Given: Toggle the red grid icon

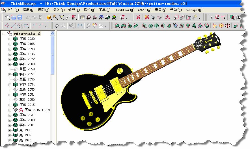Looking at the screenshot, I should click(74, 17).
